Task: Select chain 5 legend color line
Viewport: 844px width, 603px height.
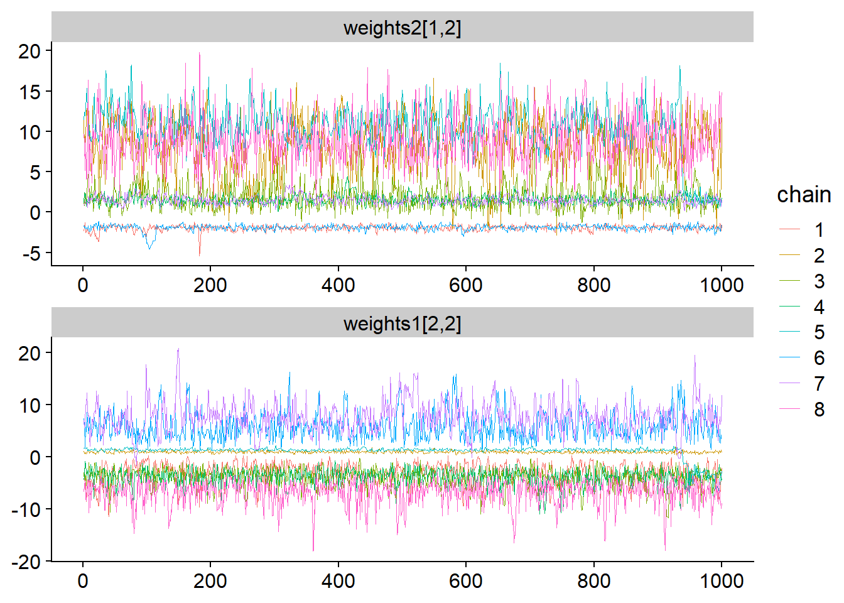Action: tap(790, 332)
